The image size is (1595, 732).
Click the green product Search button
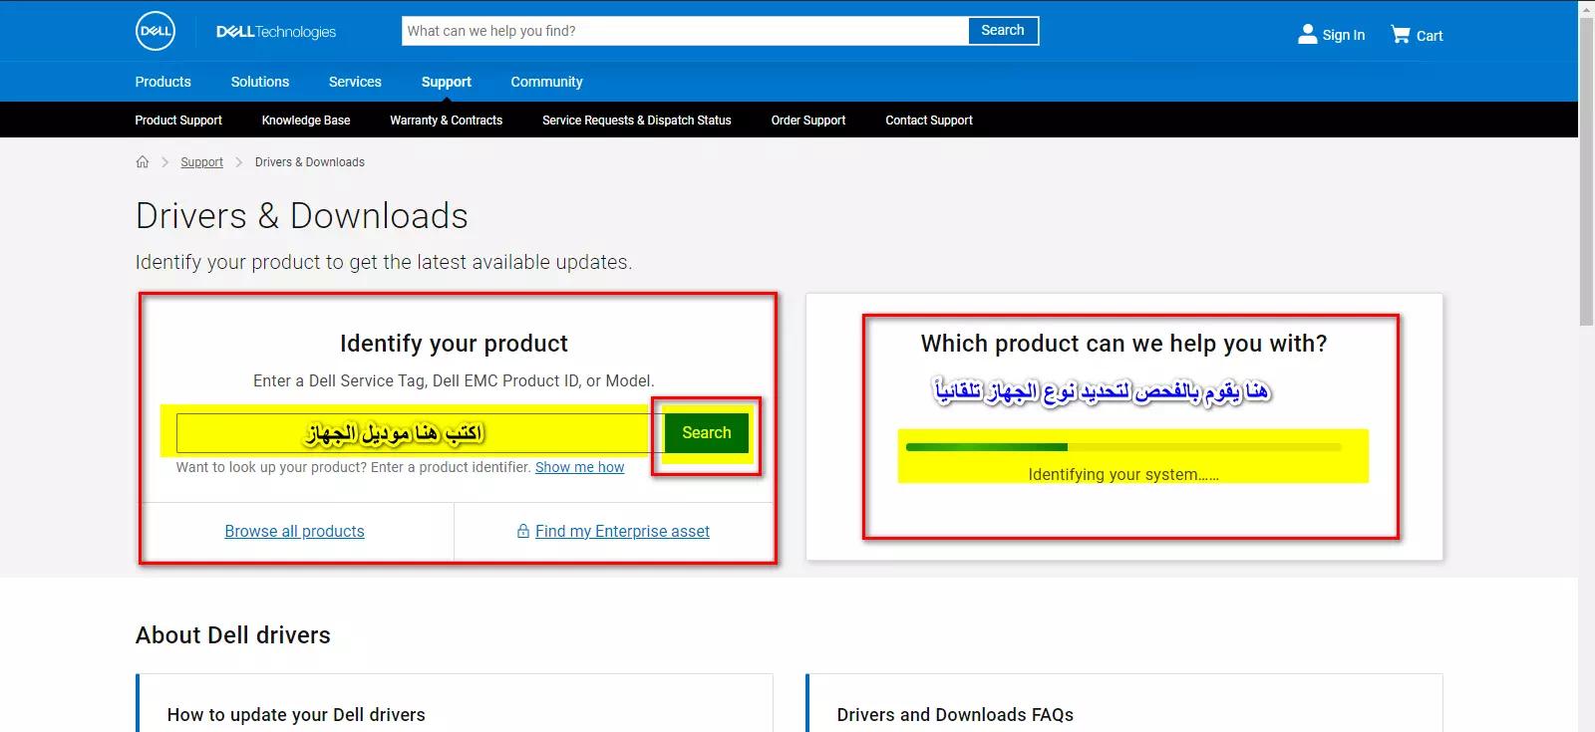[x=707, y=432]
